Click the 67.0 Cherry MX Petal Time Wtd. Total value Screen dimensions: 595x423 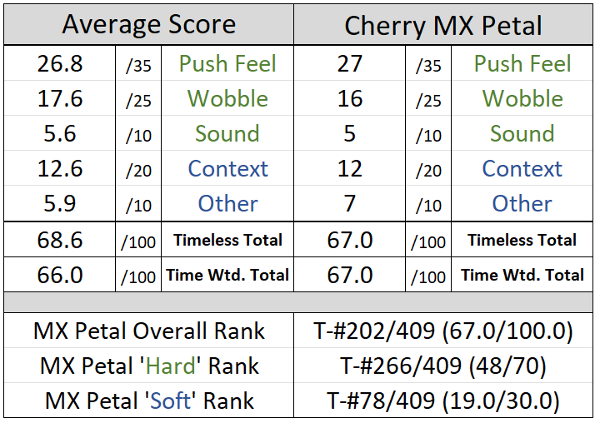click(350, 275)
